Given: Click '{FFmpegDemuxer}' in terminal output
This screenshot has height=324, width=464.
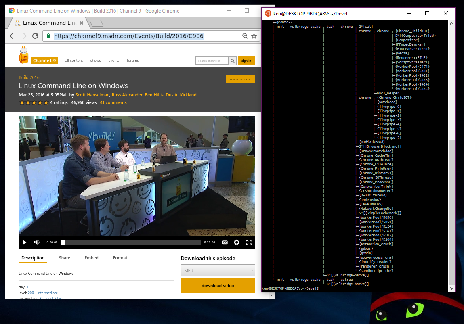Looking at the screenshot, I should point(410,44).
